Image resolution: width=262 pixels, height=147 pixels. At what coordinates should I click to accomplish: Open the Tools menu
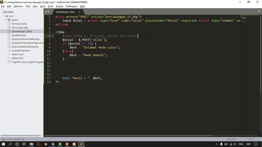50,7
